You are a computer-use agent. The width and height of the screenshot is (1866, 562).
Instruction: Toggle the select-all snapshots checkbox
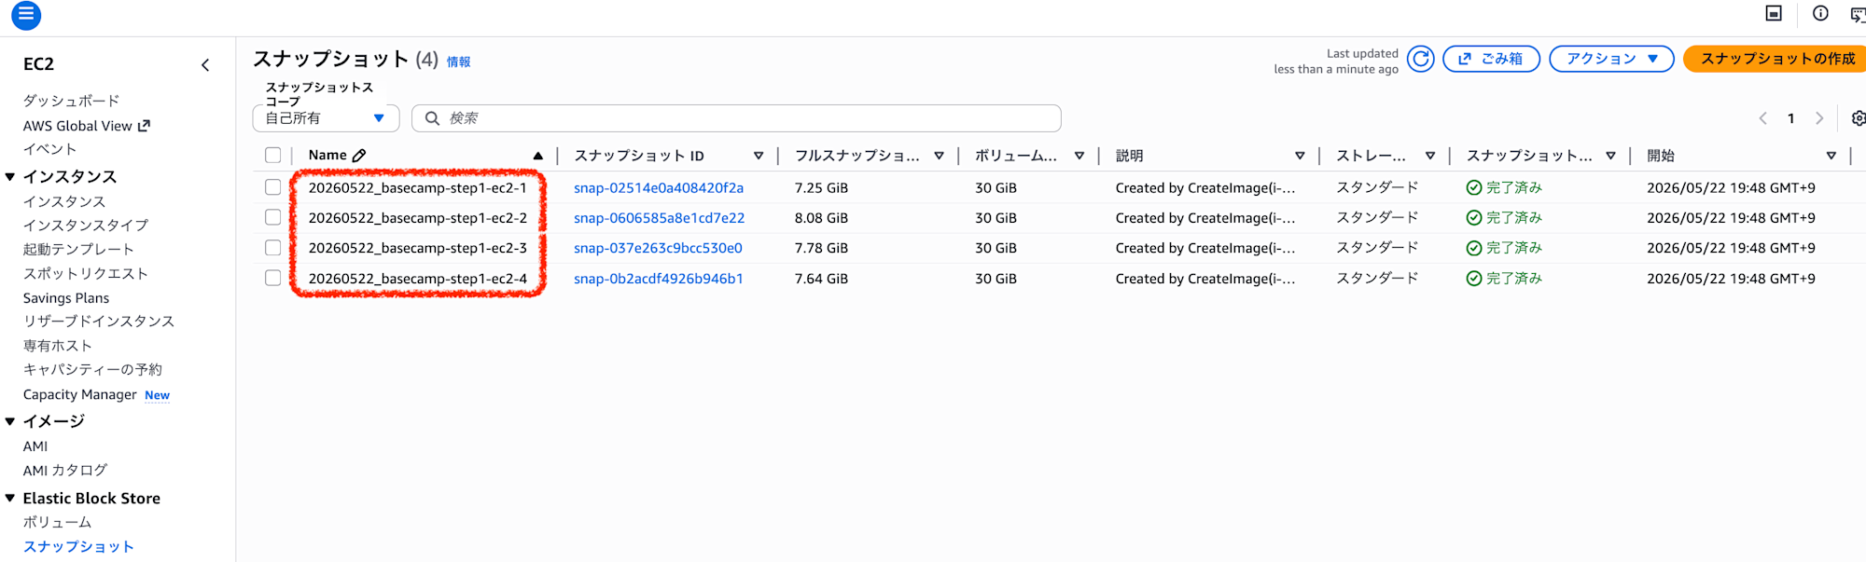point(272,156)
